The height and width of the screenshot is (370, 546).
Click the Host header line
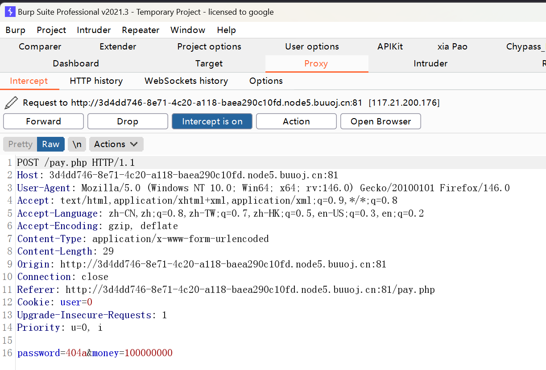click(x=178, y=175)
